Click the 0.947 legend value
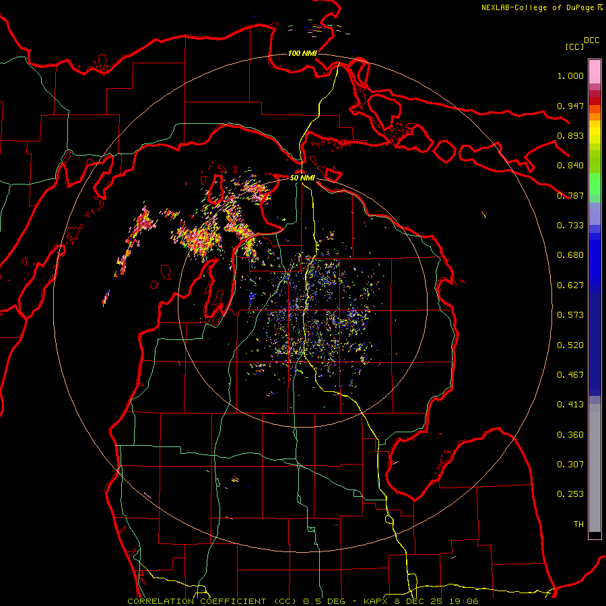The width and height of the screenshot is (606, 606). 570,106
